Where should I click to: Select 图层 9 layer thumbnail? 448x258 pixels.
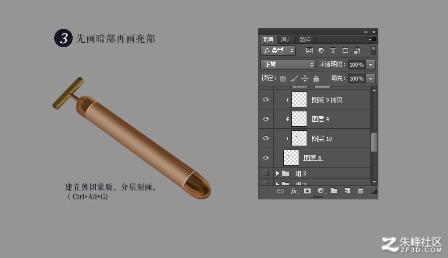point(299,119)
